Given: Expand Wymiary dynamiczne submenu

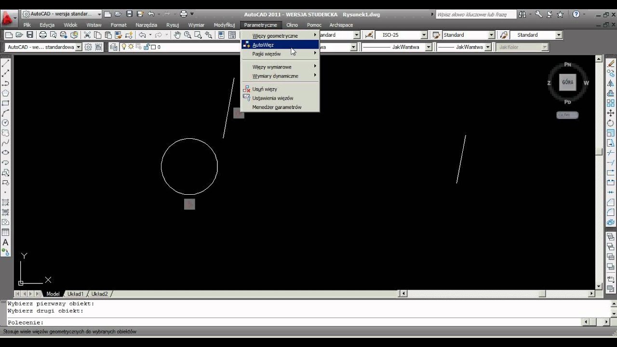Looking at the screenshot, I should (x=281, y=76).
